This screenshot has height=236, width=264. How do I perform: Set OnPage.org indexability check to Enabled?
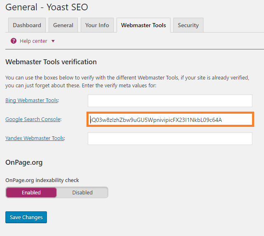(x=31, y=192)
